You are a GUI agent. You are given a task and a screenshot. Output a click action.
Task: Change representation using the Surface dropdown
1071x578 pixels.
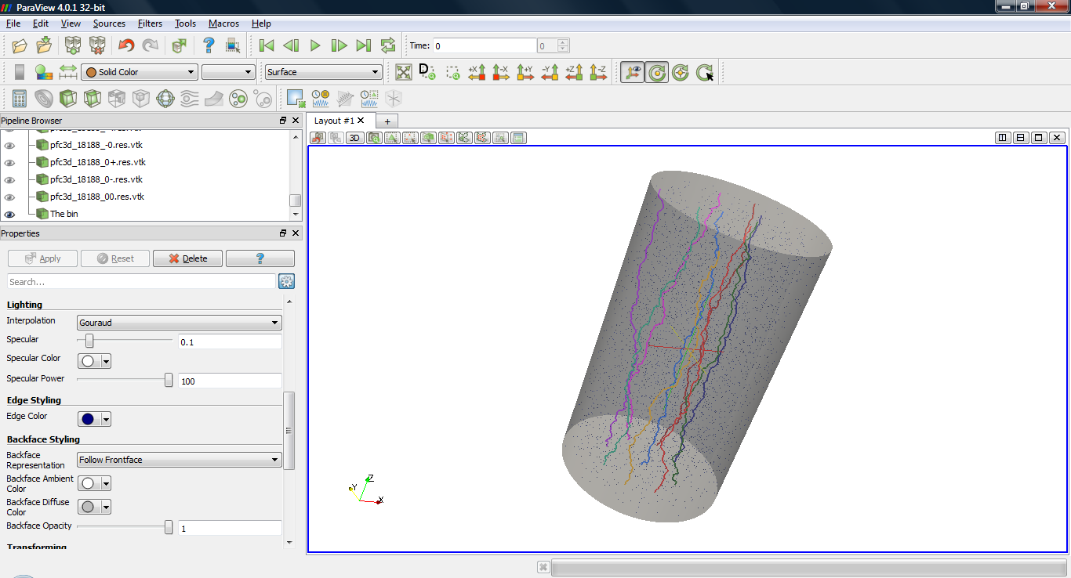coord(323,71)
